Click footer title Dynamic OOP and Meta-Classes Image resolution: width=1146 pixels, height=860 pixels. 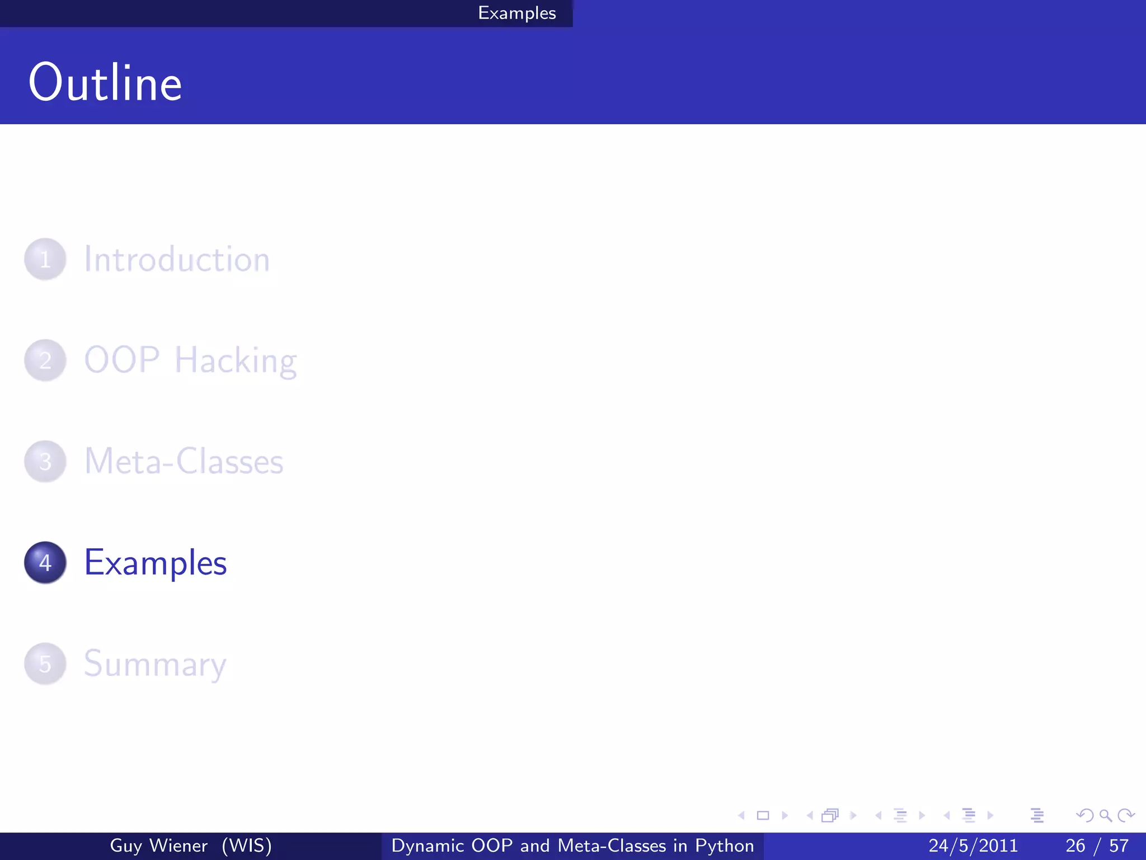pyautogui.click(x=572, y=845)
